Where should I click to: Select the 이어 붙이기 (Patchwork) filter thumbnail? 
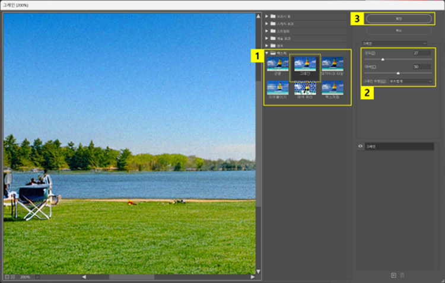tap(278, 88)
